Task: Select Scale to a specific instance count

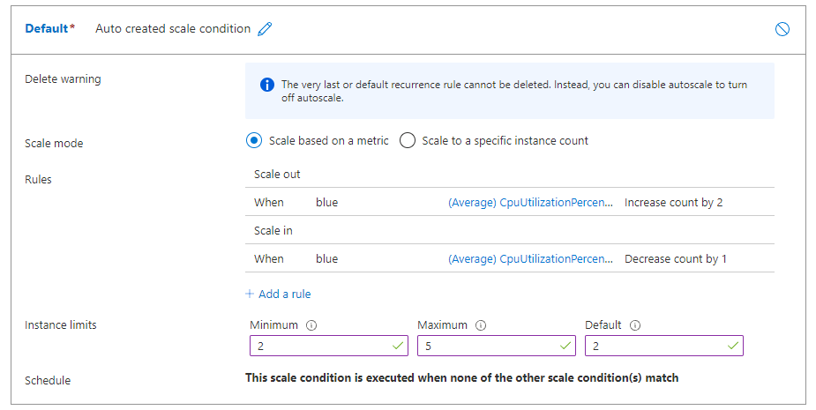Action: point(408,140)
